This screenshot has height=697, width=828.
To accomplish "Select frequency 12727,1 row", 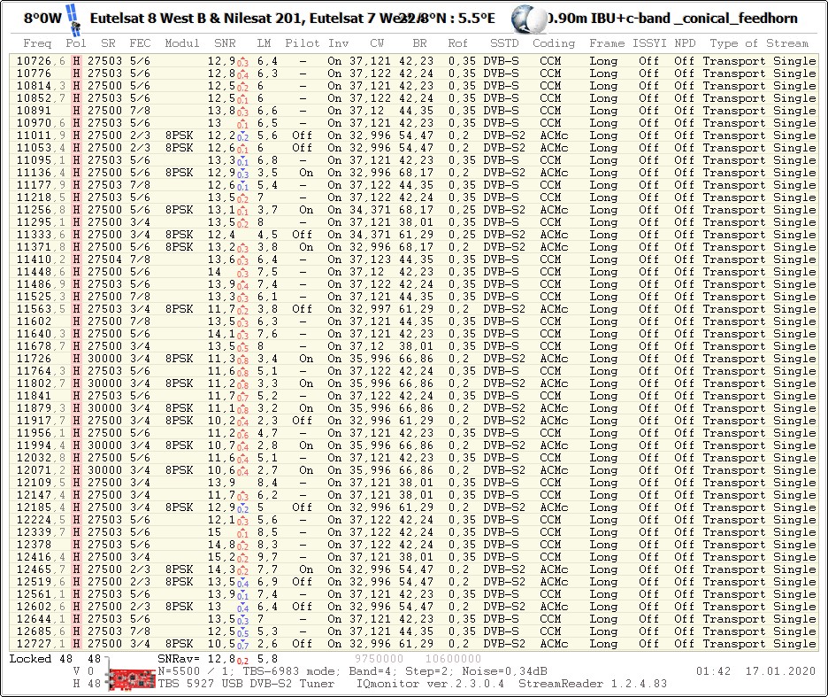I will point(414,644).
